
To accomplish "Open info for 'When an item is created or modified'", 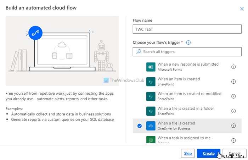I will [233, 96].
